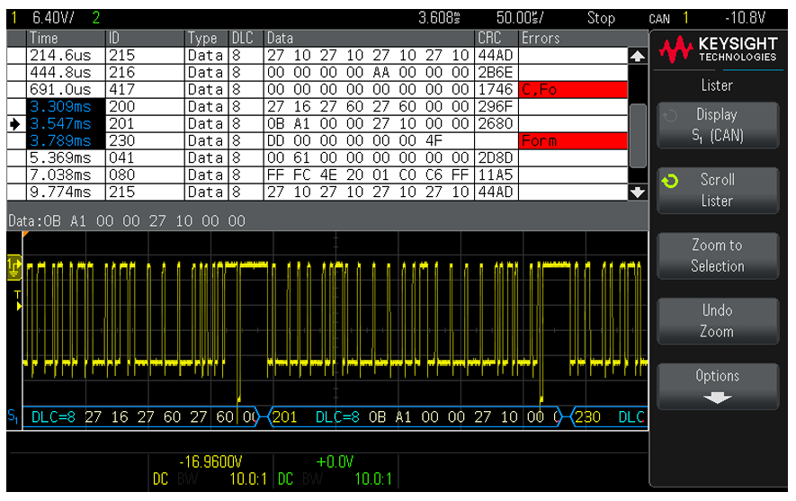Click the trigger level T marker
Screen dimensions: 796x501
coord(18,300)
